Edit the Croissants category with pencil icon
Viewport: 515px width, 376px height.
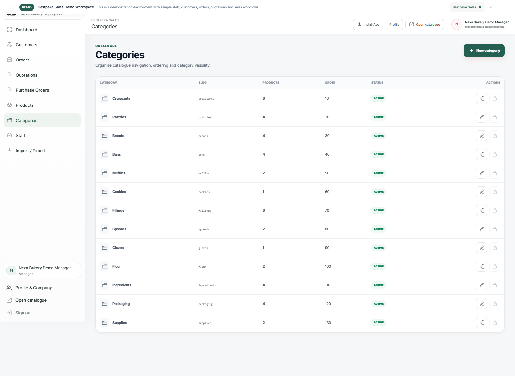pos(482,98)
